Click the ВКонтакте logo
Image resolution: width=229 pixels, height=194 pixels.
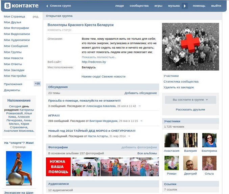click(21, 6)
